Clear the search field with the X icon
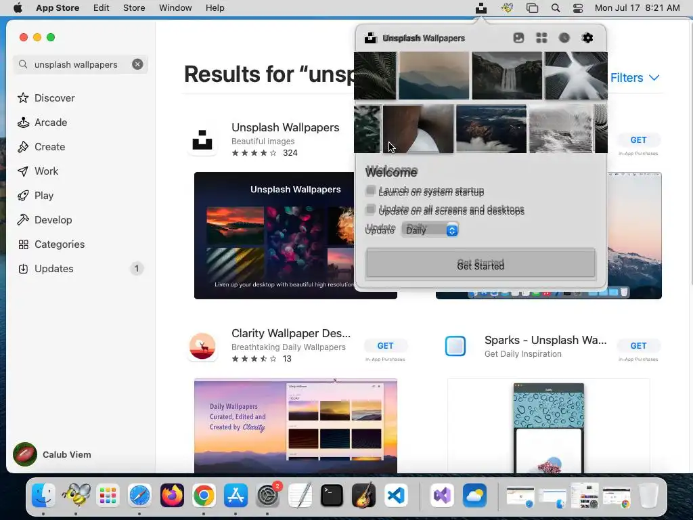The height and width of the screenshot is (520, 693). click(x=137, y=64)
